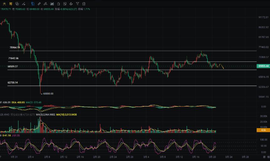The height and width of the screenshot is (161, 270).
Task: Click the 62730.14 horizontal line label
Action: [x=13, y=83]
